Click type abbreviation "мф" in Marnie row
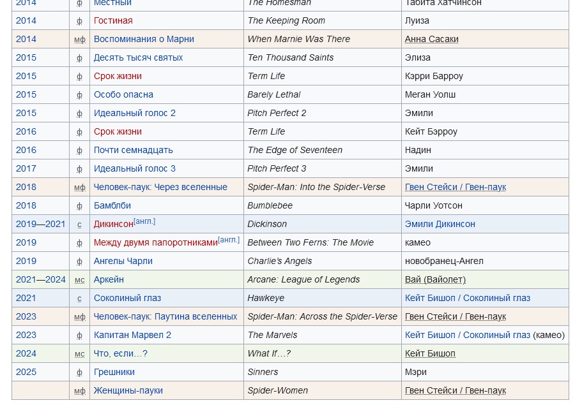The image size is (582, 405). [79, 40]
